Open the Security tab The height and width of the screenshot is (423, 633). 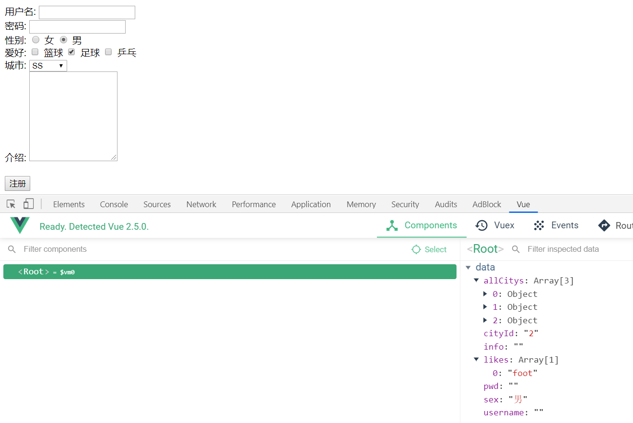[405, 204]
